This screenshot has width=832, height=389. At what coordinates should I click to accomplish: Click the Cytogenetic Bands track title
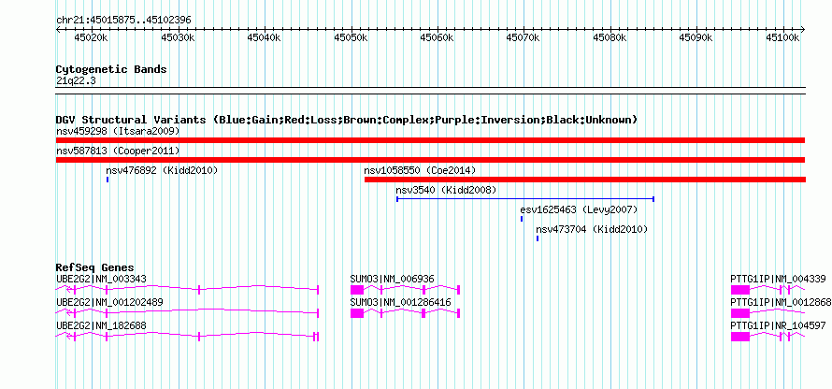(x=111, y=69)
